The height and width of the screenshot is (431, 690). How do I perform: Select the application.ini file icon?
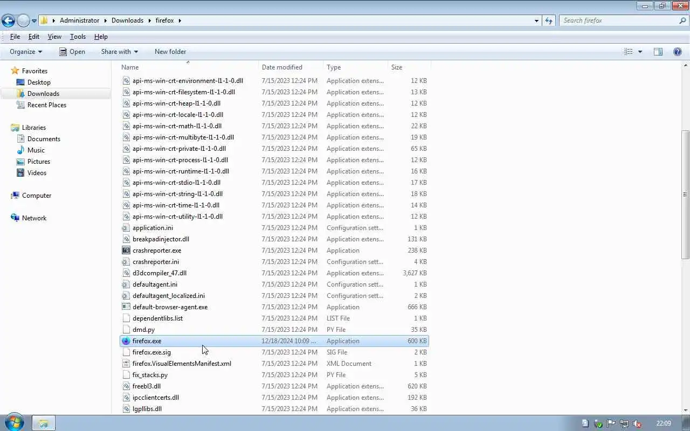click(x=126, y=228)
